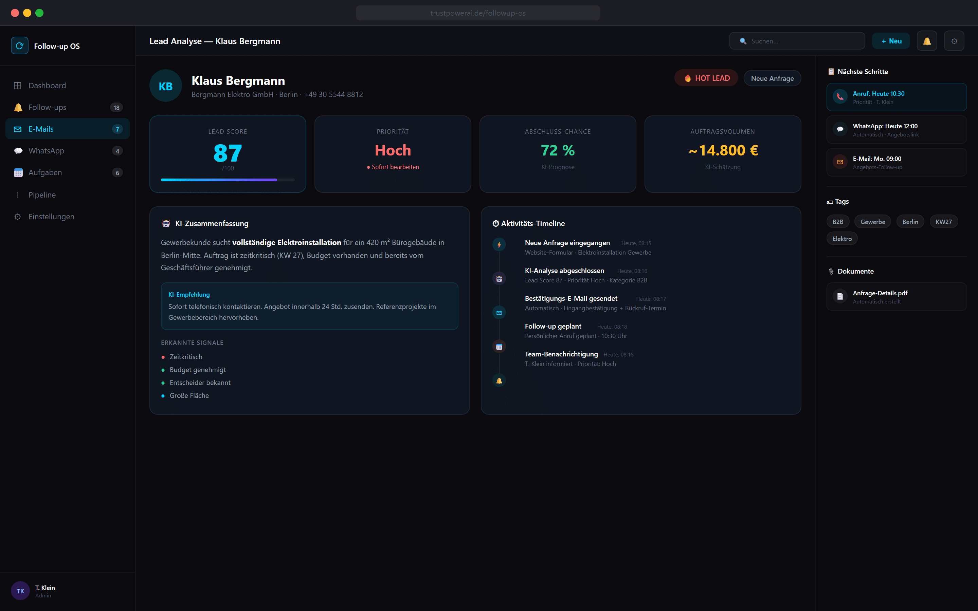This screenshot has width=978, height=611.
Task: Click the mail icon for E-Mail Mo. 09:00
Action: pyautogui.click(x=840, y=162)
